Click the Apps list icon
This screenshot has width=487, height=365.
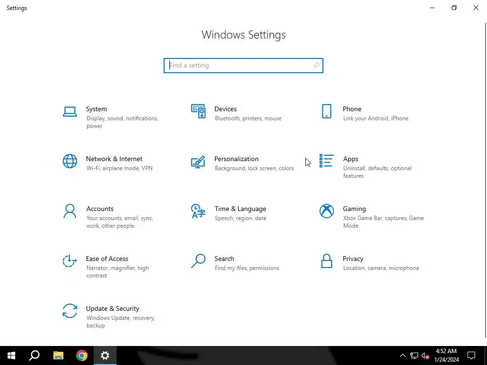pos(326,161)
